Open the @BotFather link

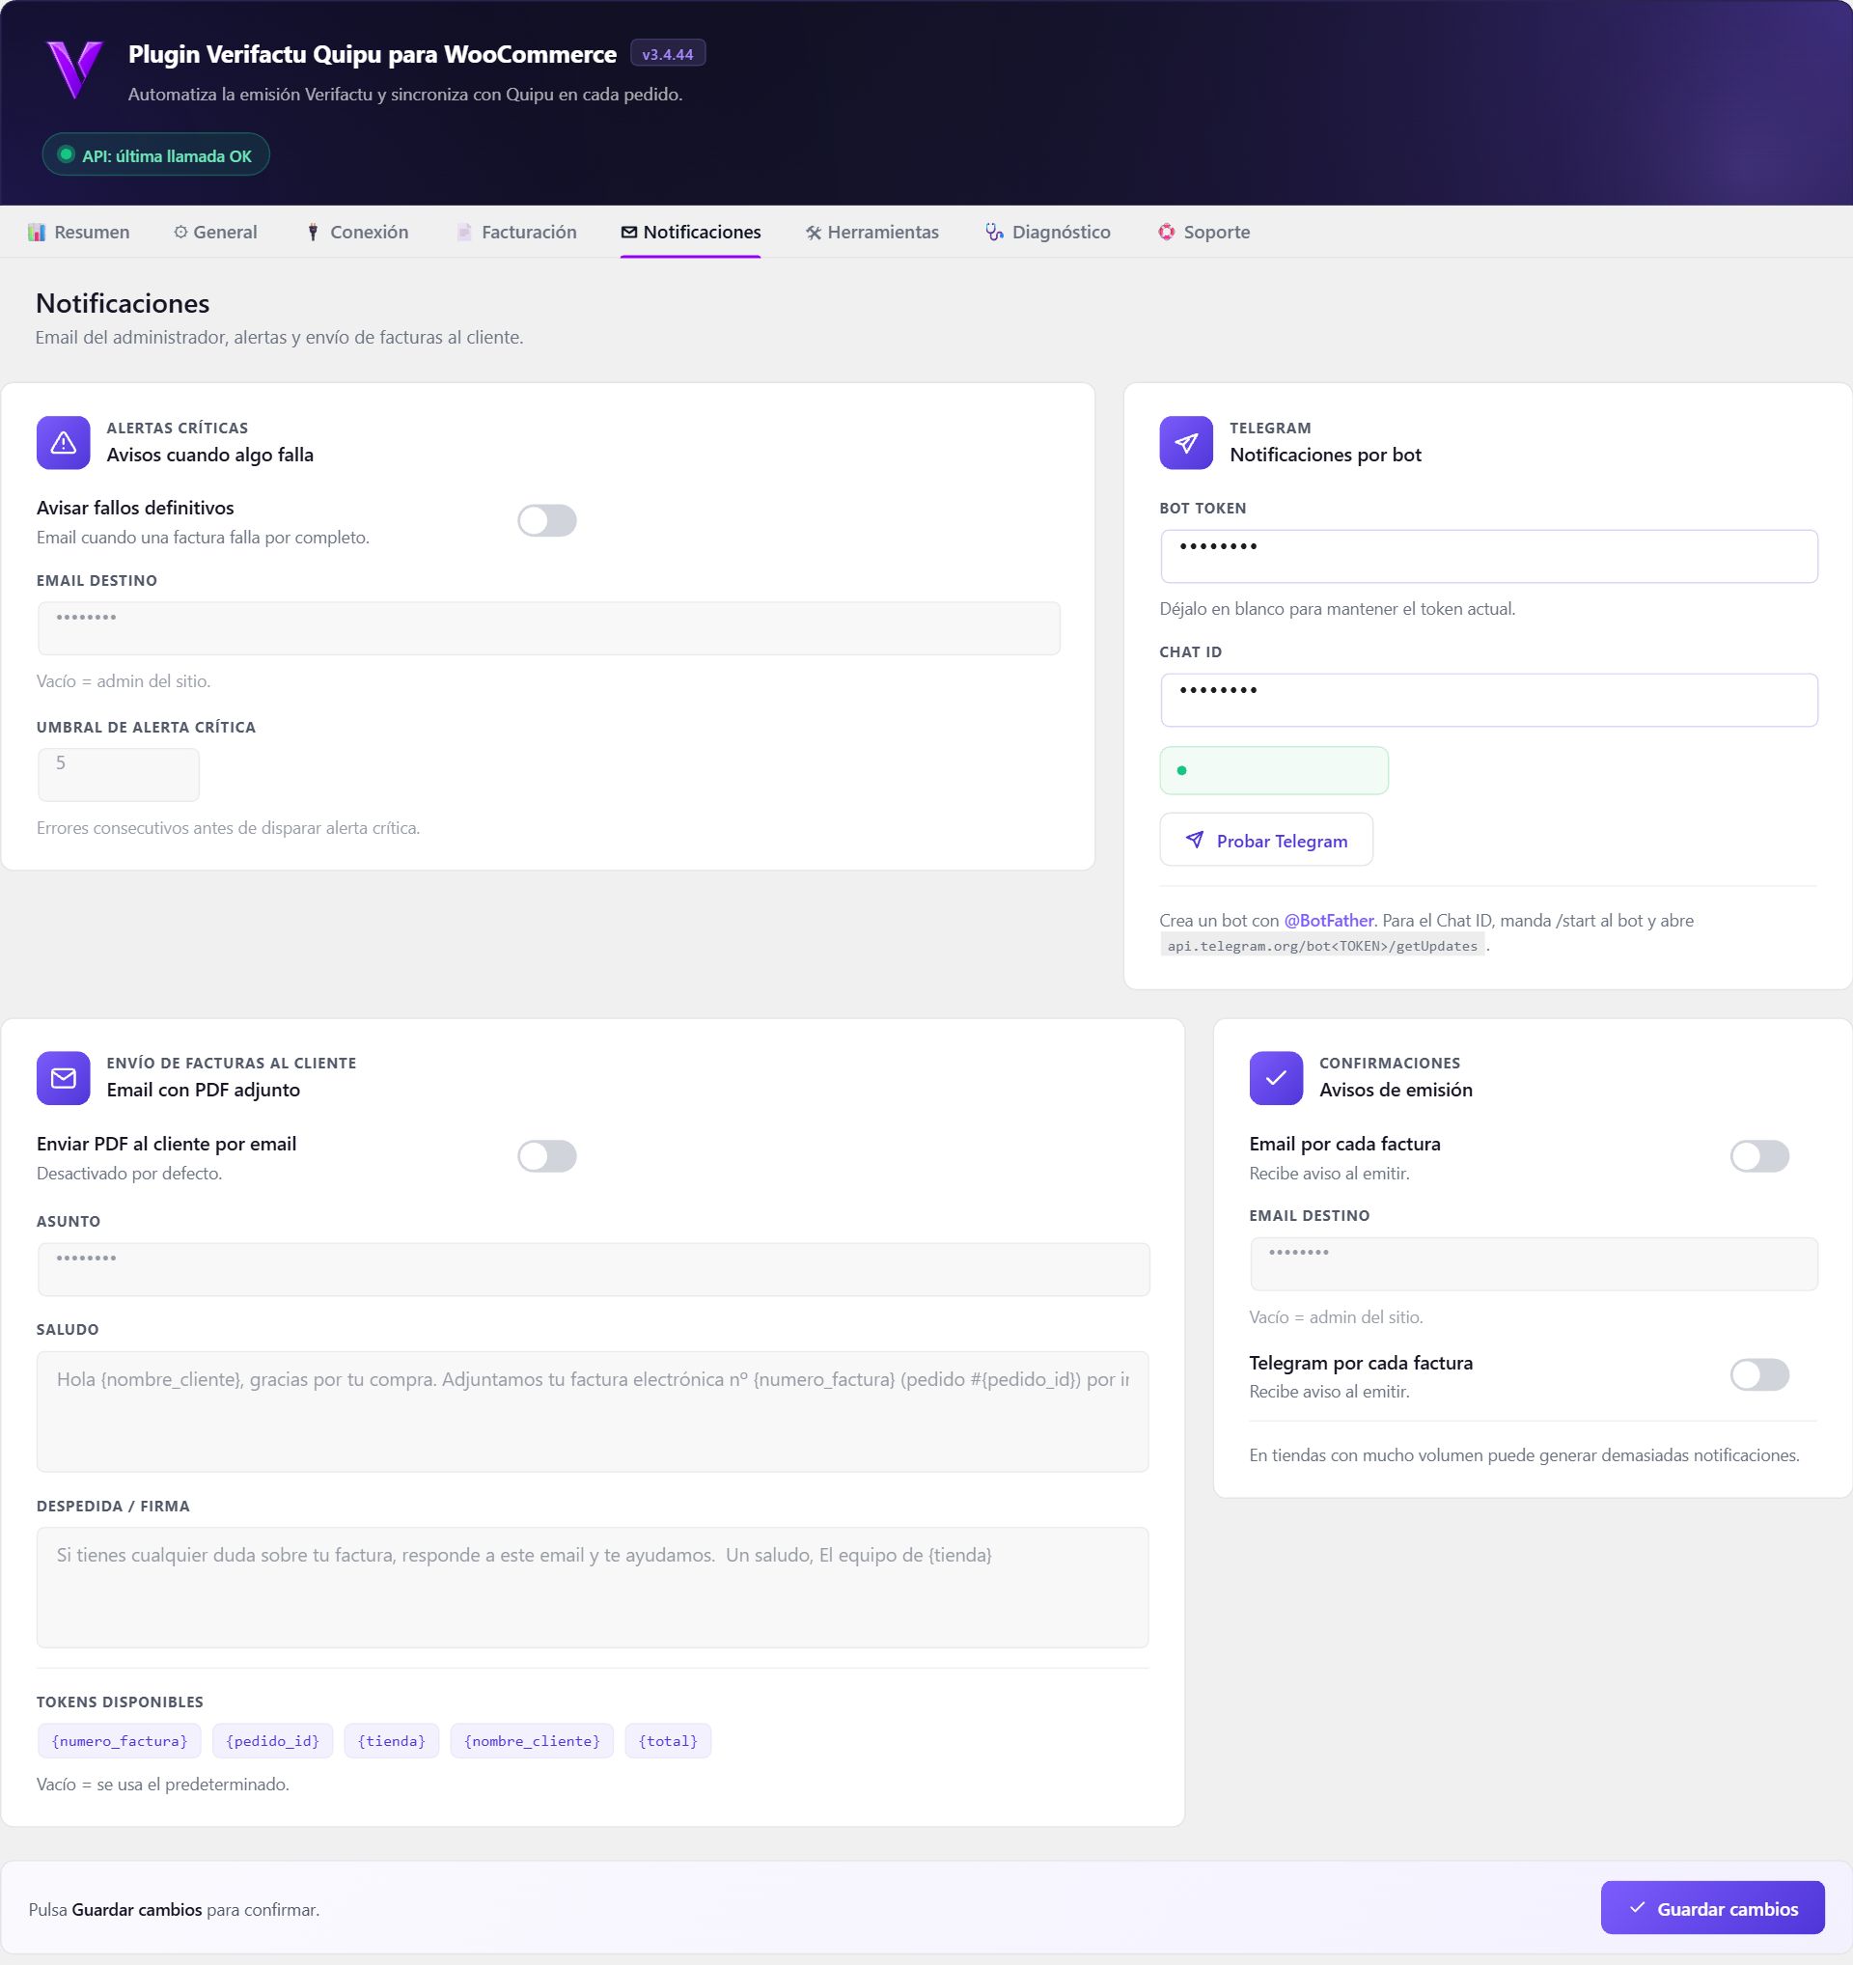point(1328,920)
